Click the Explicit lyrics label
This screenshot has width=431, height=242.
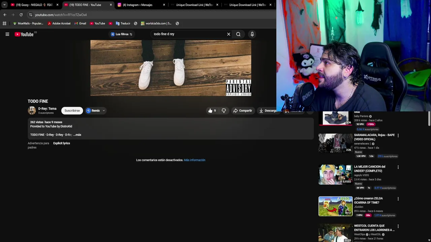(x=62, y=143)
